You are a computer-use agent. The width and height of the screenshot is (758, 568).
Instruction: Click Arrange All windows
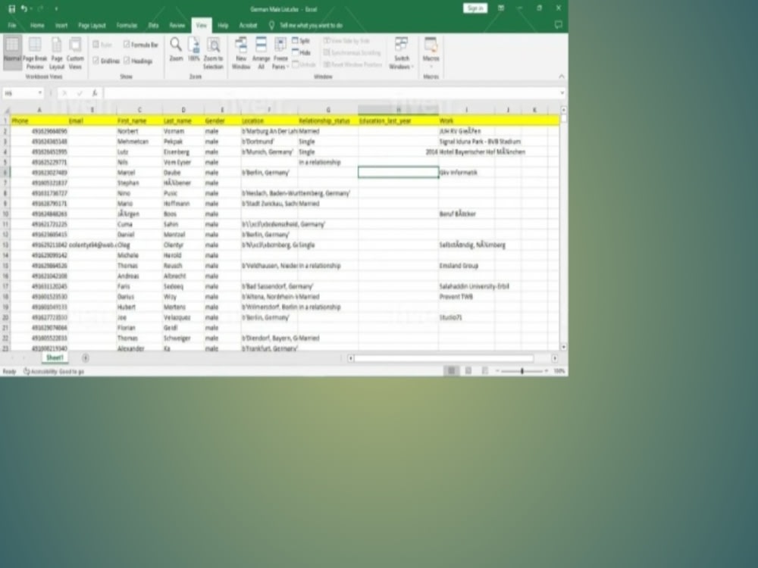[x=261, y=52]
